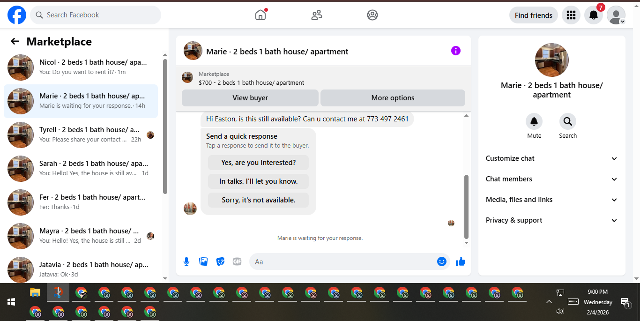The width and height of the screenshot is (640, 321).
Task: Open the notifications bell with 7 badge
Action: click(x=594, y=15)
